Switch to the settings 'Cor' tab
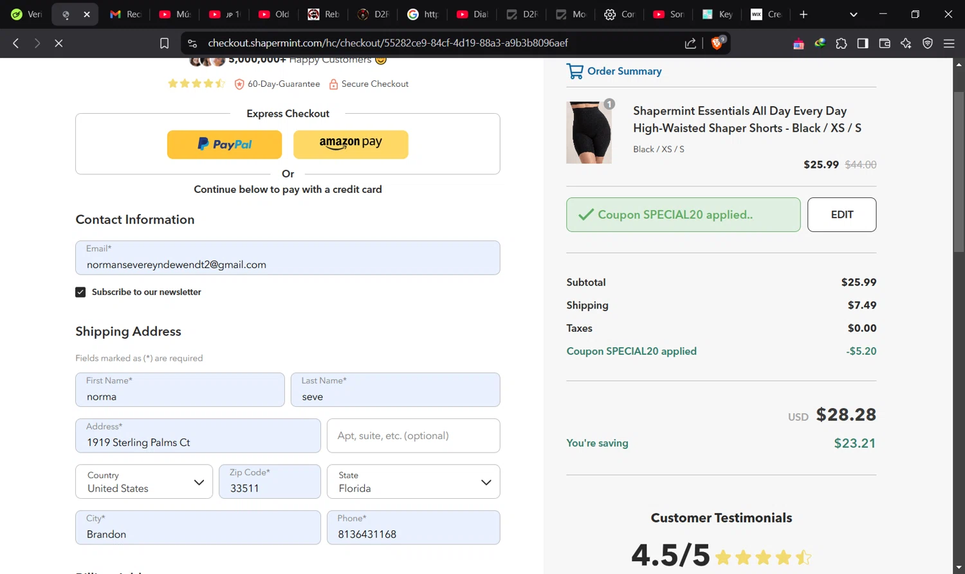The height and width of the screenshot is (574, 965). tap(620, 14)
